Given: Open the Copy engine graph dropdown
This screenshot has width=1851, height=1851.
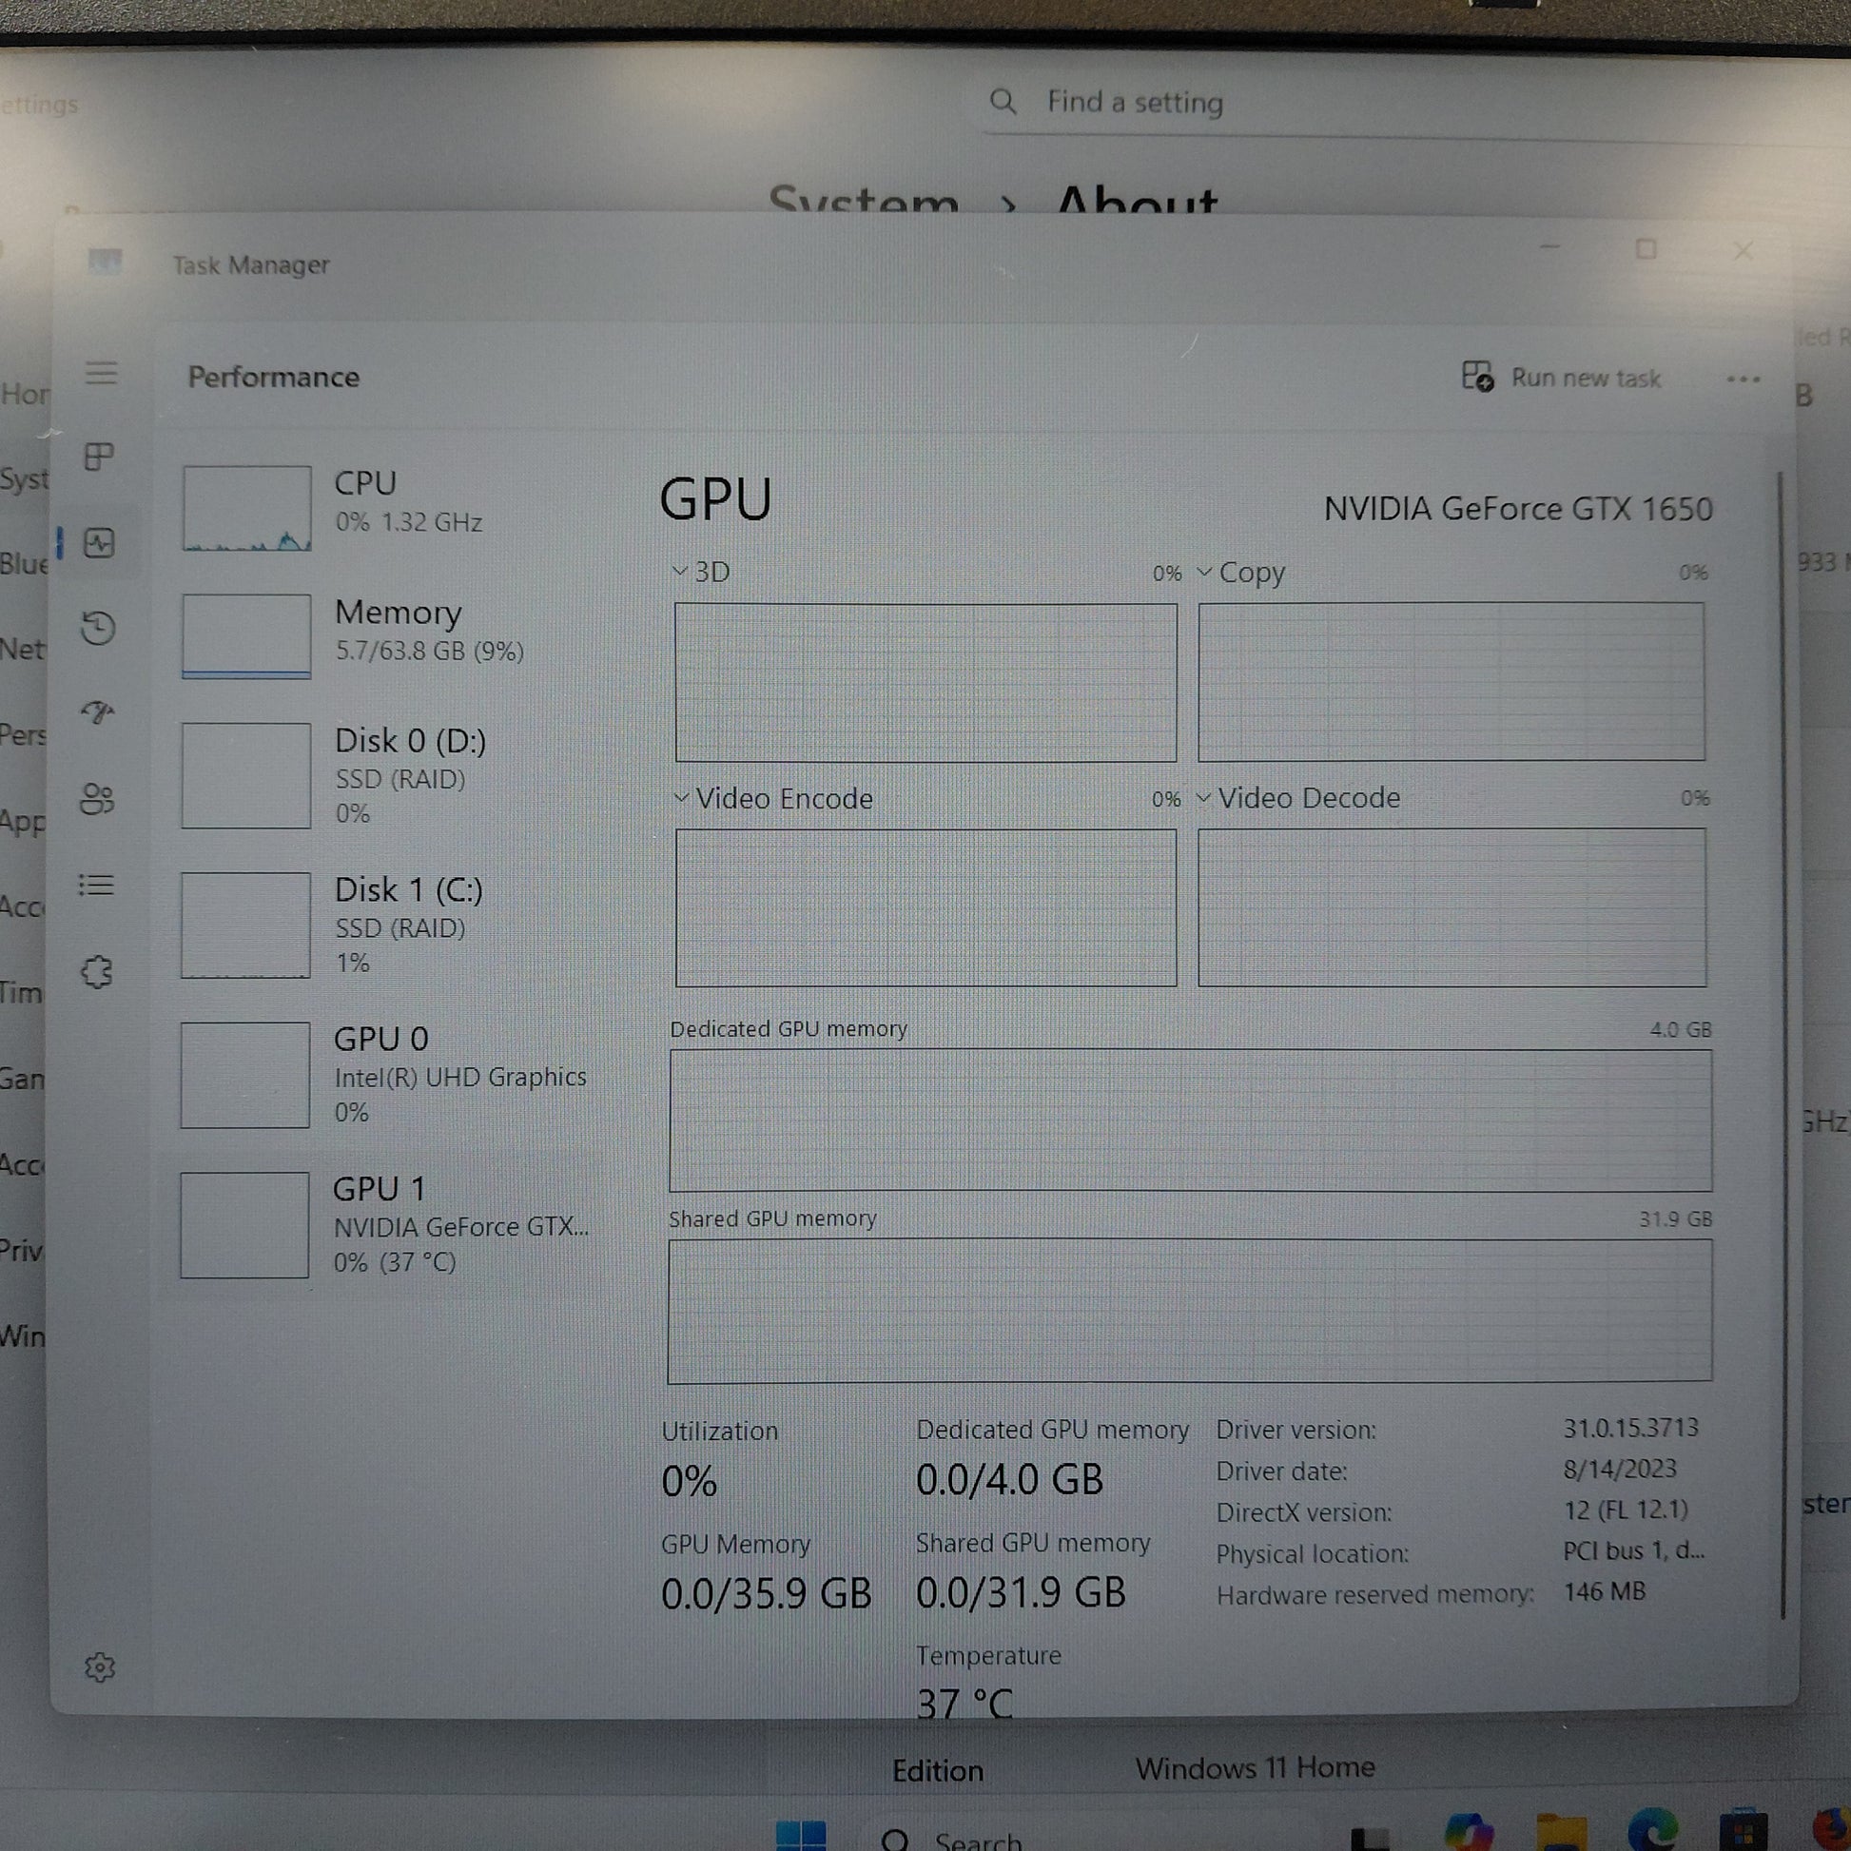Looking at the screenshot, I should [1239, 573].
